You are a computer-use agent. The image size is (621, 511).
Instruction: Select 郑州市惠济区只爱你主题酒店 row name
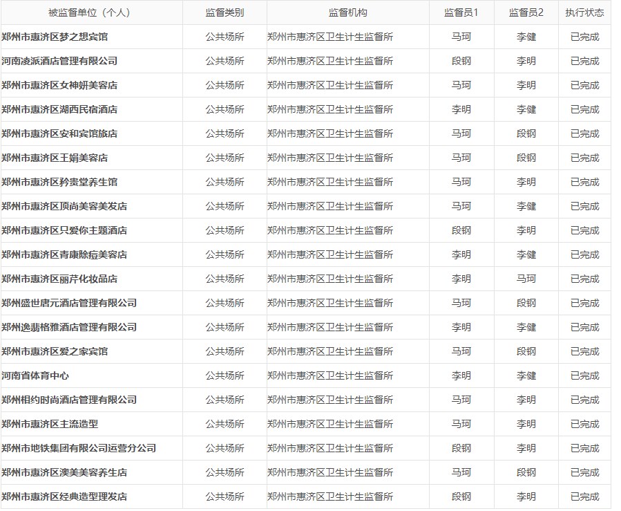tap(64, 230)
